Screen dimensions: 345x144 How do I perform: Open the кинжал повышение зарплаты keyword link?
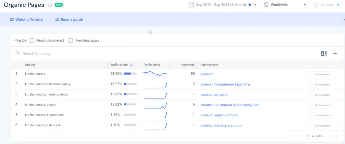pos(226,84)
